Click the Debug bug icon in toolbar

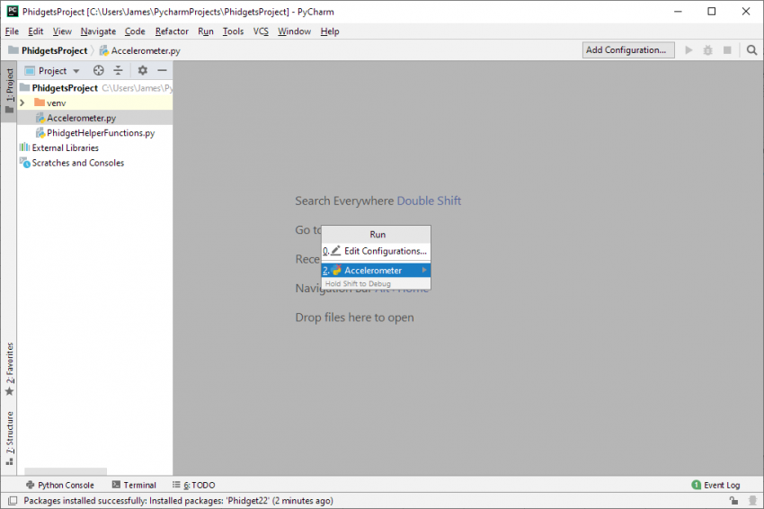point(708,50)
